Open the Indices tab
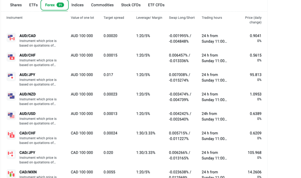This screenshot has height=178, width=301. tap(78, 5)
